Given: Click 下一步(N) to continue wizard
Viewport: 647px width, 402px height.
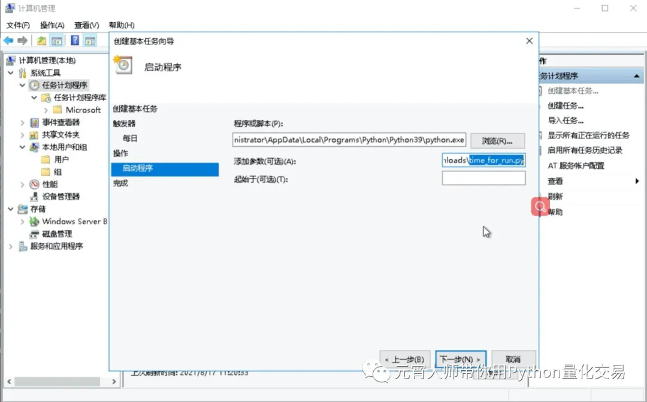Looking at the screenshot, I should tap(460, 359).
